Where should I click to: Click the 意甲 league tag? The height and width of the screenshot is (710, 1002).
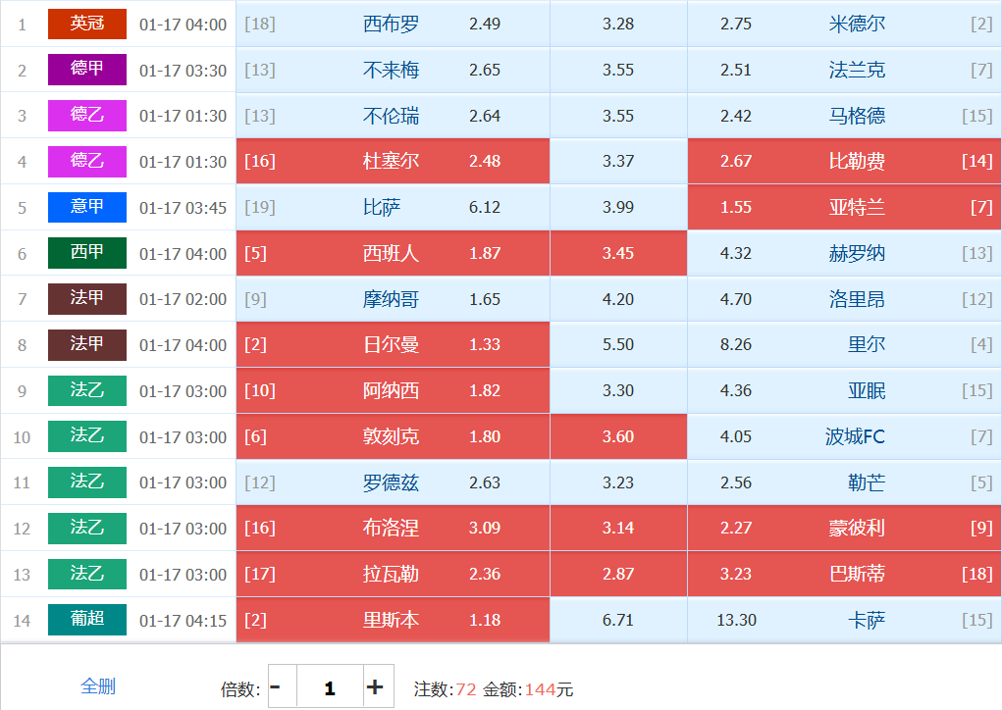click(x=87, y=207)
